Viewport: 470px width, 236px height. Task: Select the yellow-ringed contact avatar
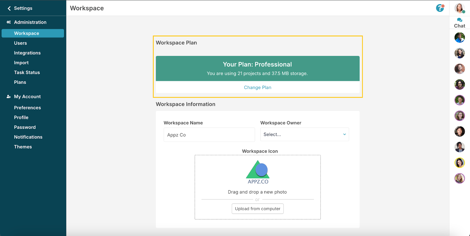[459, 163]
